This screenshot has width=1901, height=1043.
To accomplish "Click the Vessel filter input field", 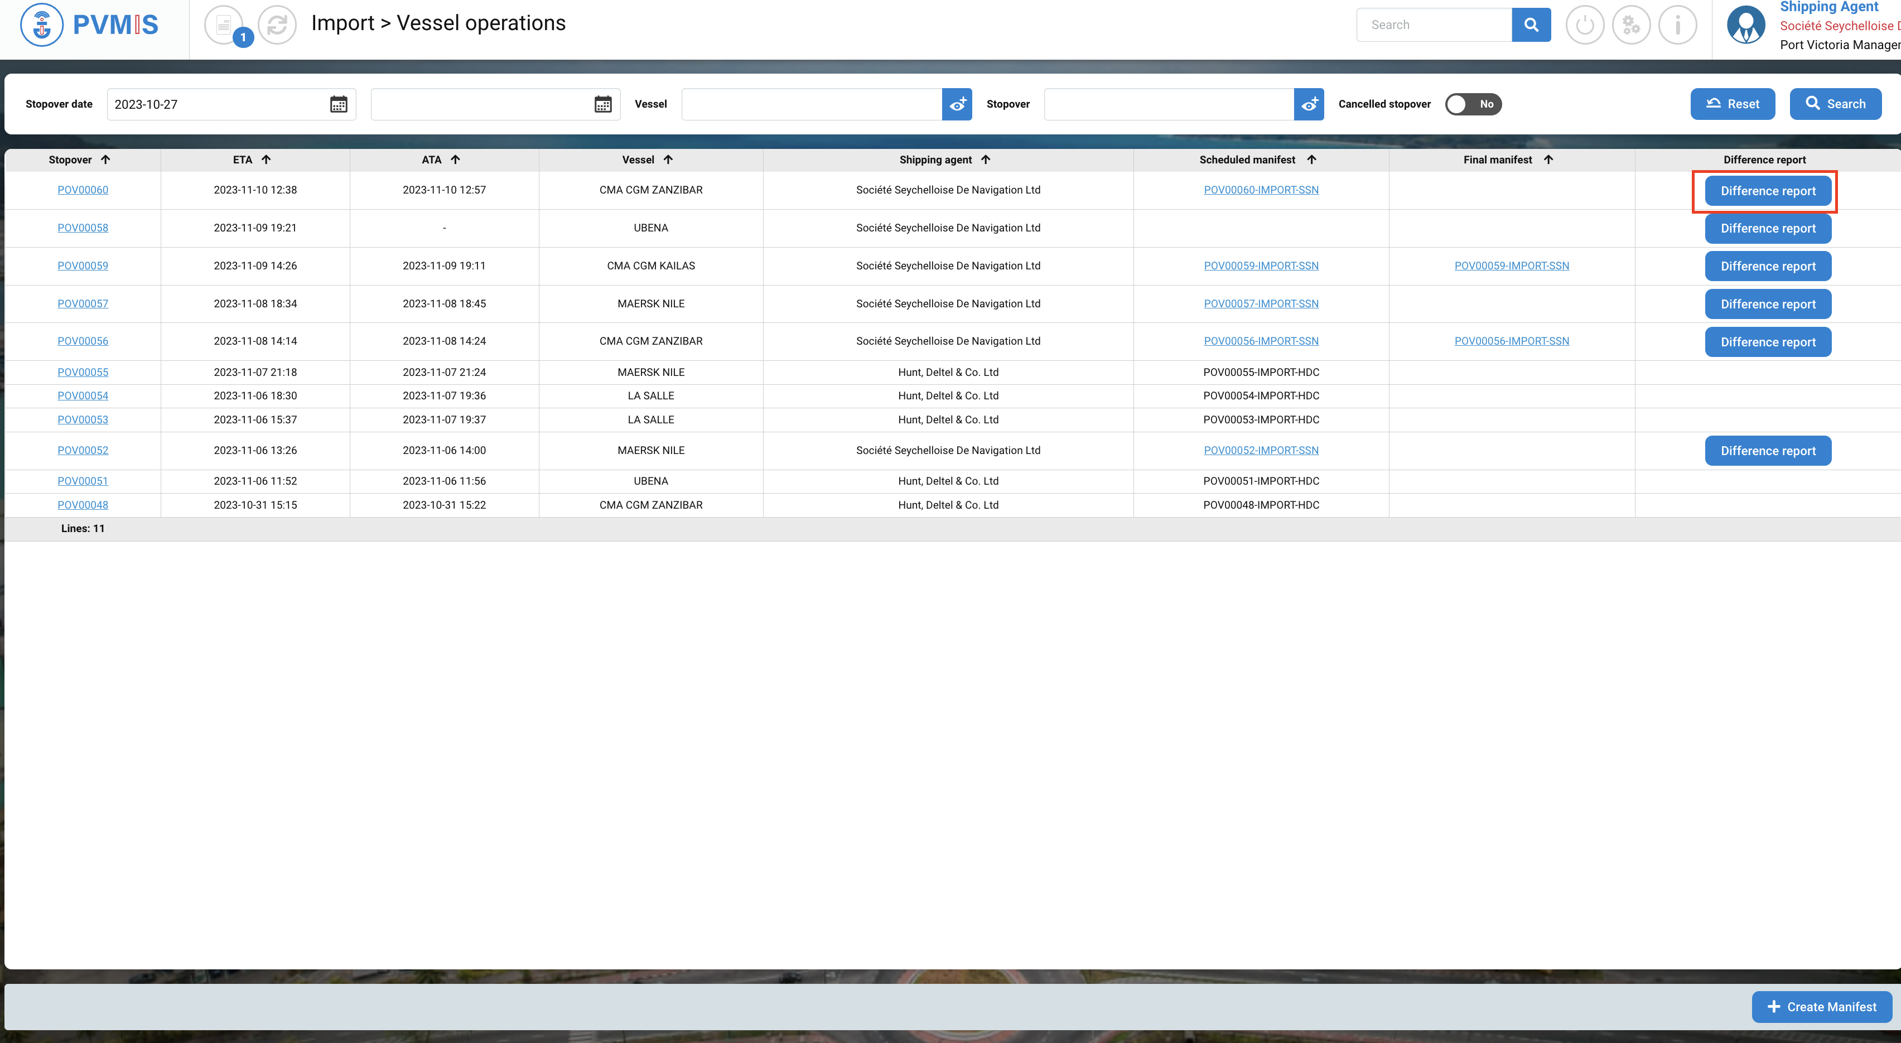I will pyautogui.click(x=811, y=104).
